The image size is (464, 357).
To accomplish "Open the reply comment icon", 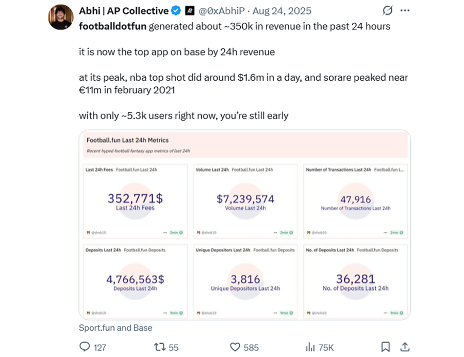I will pyautogui.click(x=85, y=347).
